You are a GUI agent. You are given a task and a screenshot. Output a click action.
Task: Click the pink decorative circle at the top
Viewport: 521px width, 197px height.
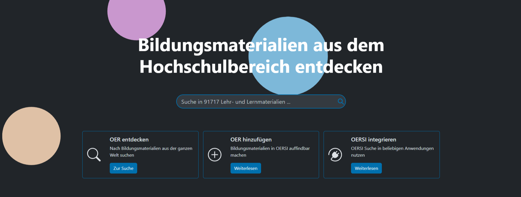136,14
